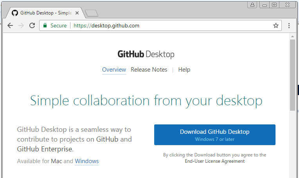
Task: Click the GitHub Desktop logo heading
Action: [x=146, y=54]
